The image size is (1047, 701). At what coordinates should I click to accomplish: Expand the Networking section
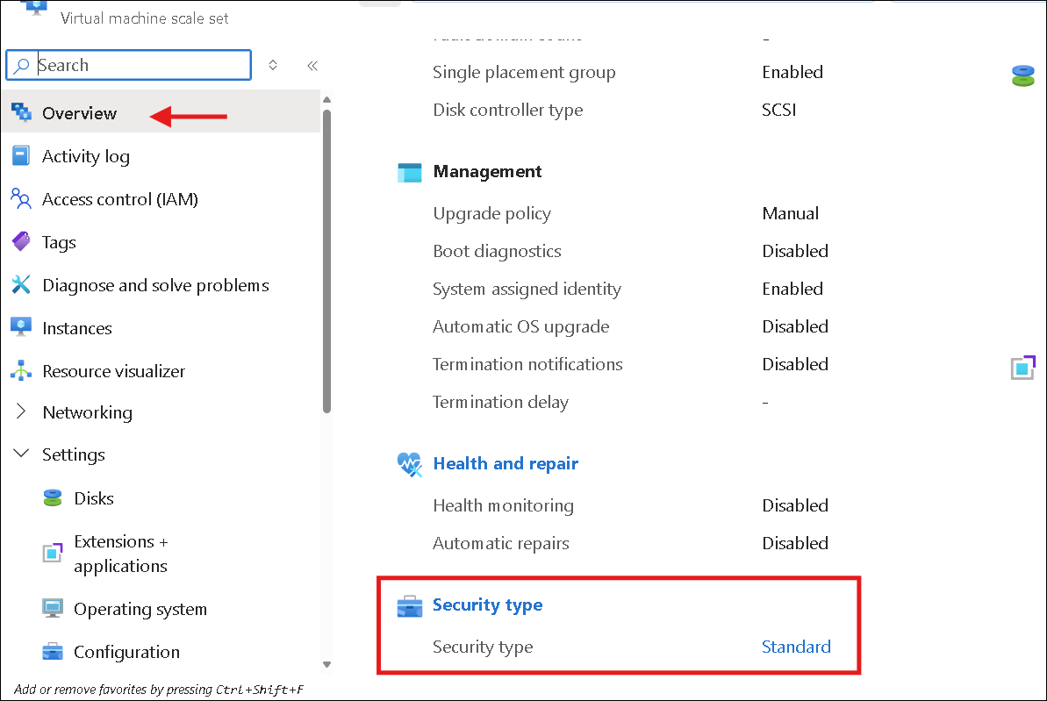coord(21,412)
